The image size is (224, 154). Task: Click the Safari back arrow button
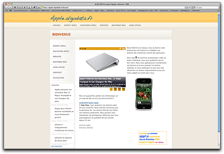[7, 7]
